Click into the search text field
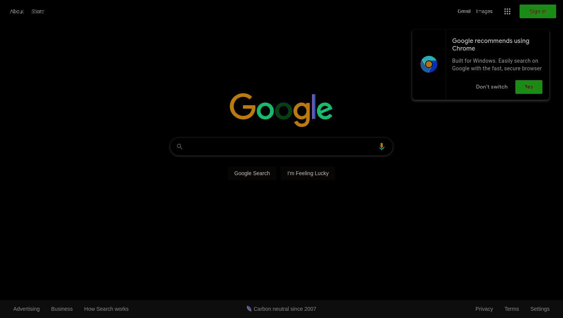 click(x=281, y=147)
